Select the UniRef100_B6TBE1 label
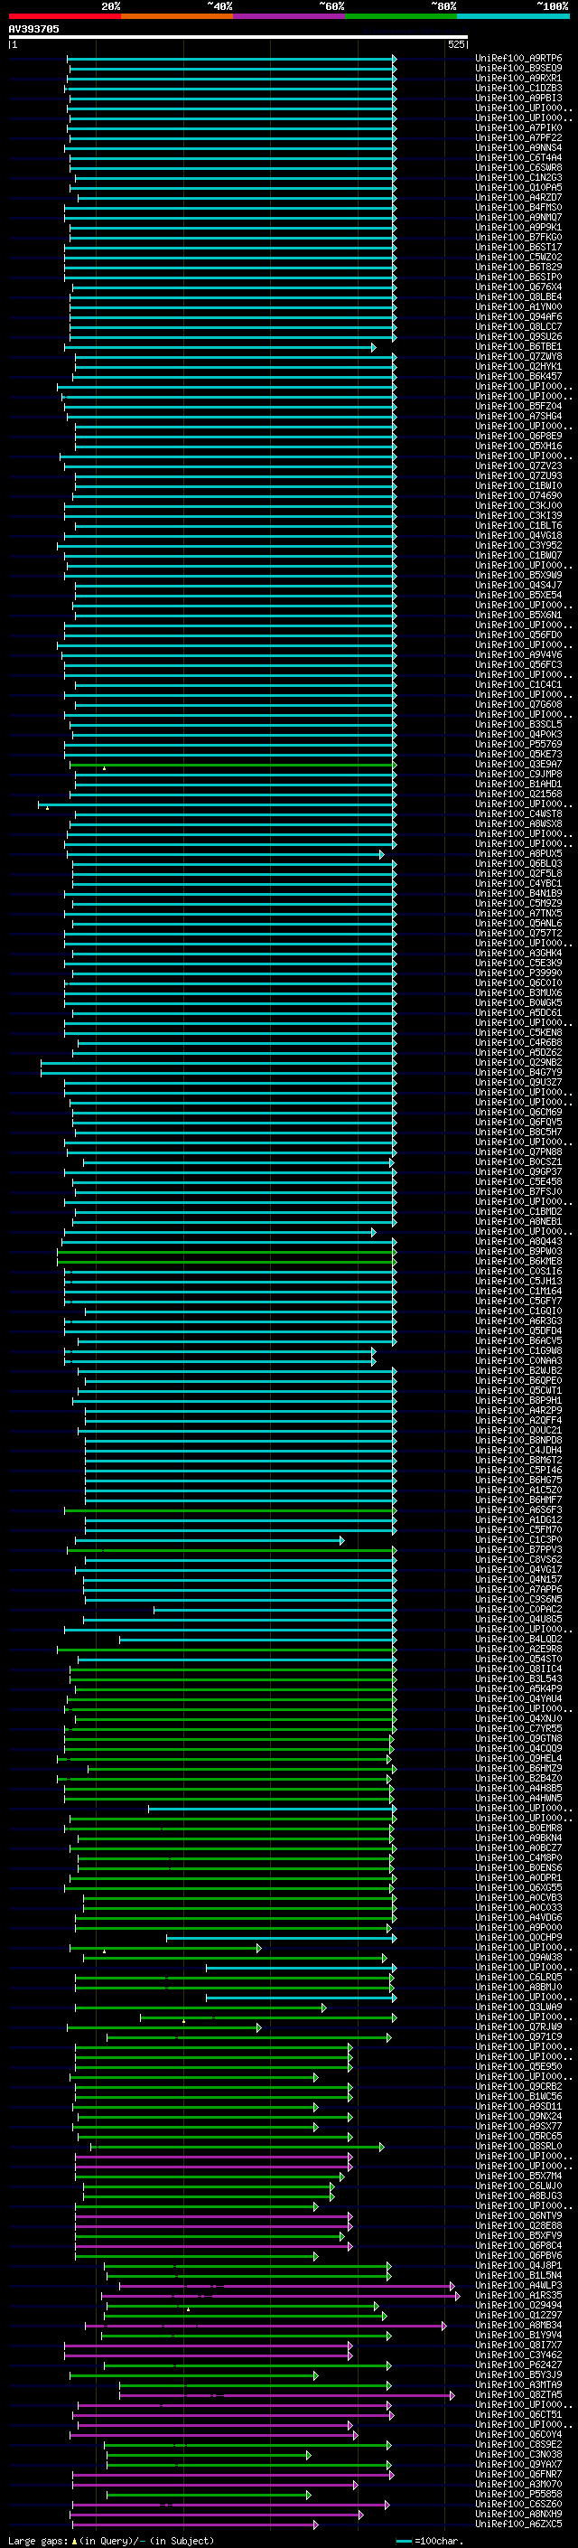 (518, 346)
